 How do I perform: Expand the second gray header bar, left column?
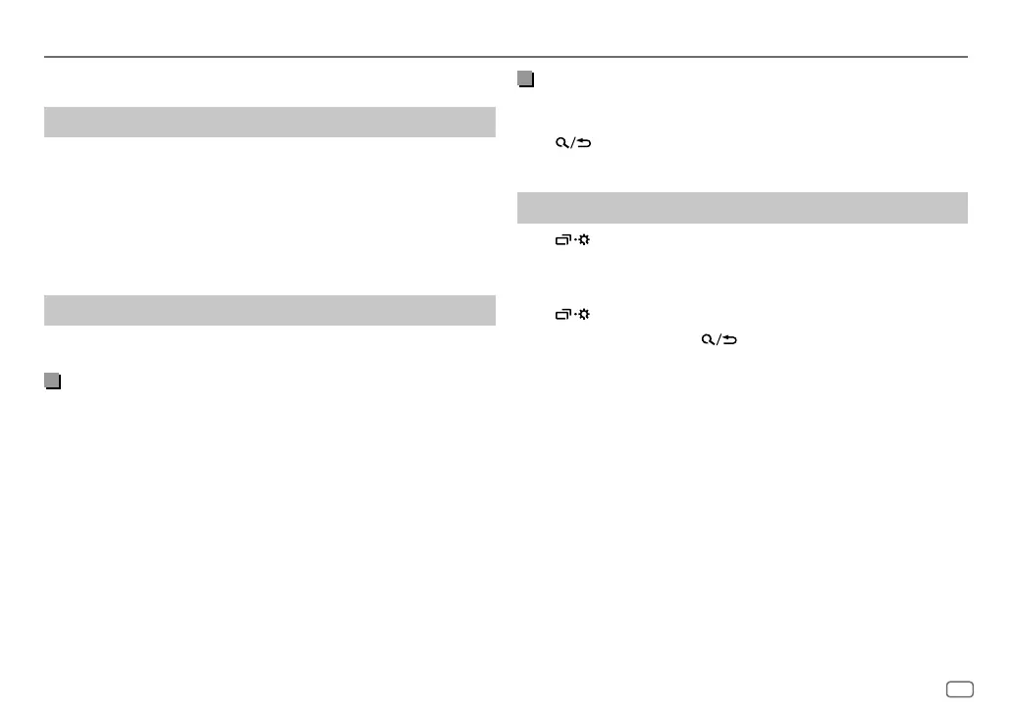(x=269, y=310)
